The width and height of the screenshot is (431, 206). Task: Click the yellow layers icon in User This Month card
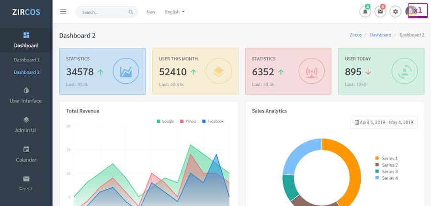click(219, 71)
